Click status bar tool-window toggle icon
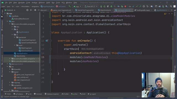Viewport: 177px width, 99px height. pos(2,97)
